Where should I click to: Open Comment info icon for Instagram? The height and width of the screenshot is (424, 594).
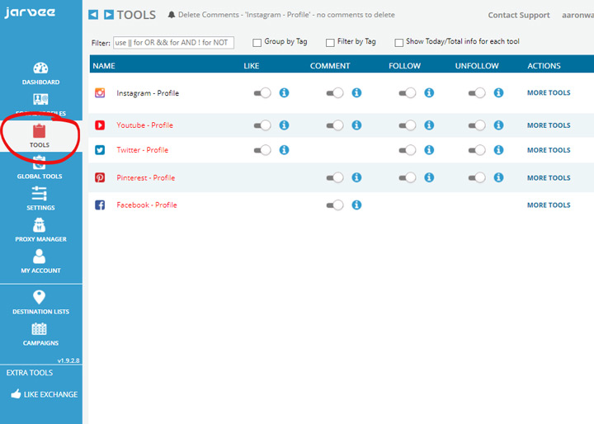click(356, 93)
